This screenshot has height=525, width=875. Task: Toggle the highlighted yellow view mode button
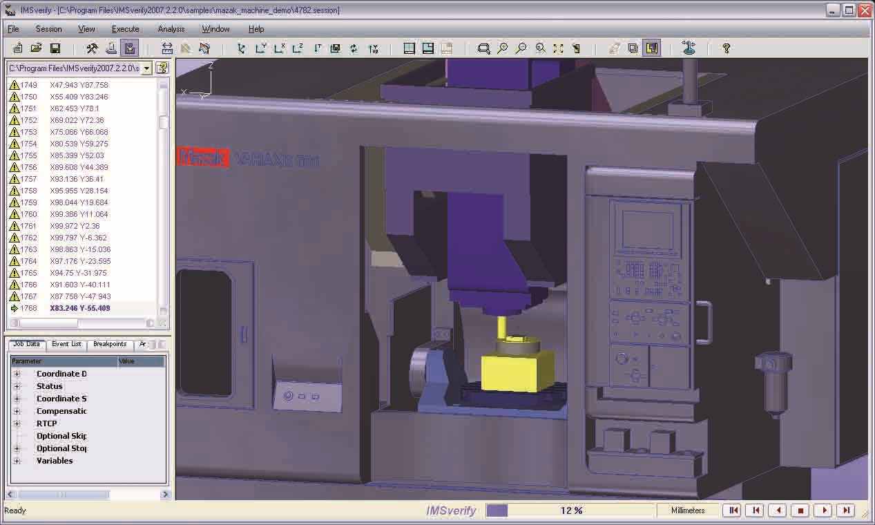click(651, 48)
